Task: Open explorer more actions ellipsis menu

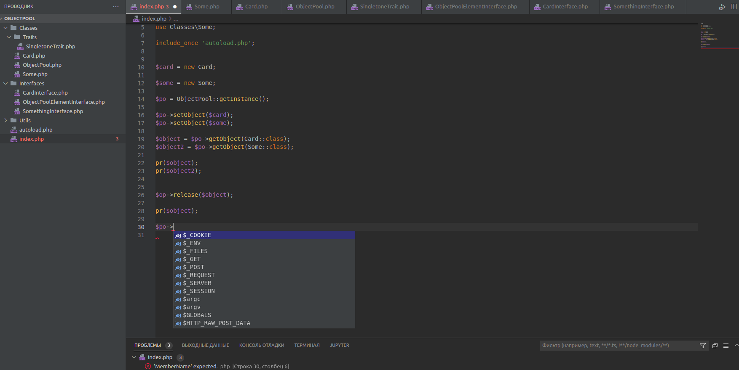Action: (x=116, y=7)
